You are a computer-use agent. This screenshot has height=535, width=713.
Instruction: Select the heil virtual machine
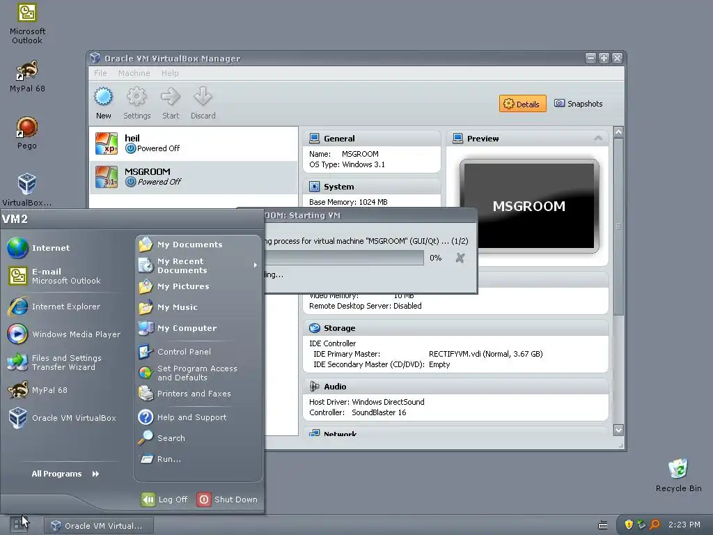(x=194, y=144)
